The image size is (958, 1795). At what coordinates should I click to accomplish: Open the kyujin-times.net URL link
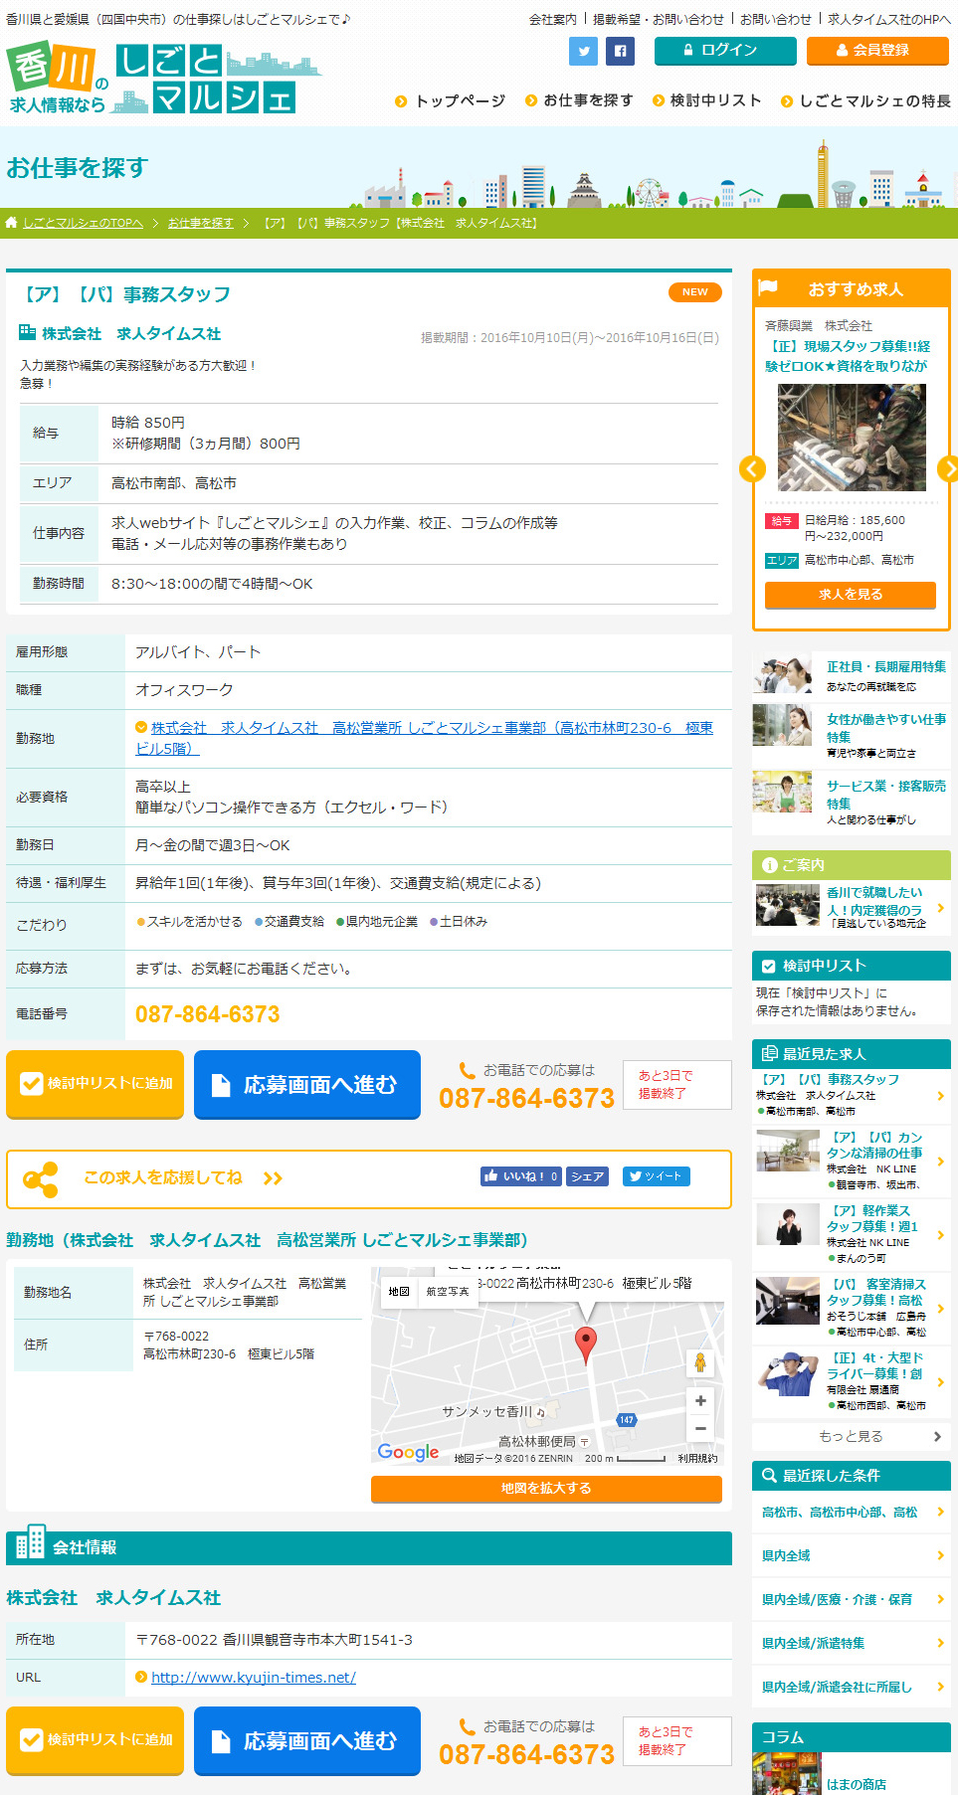coord(254,1678)
